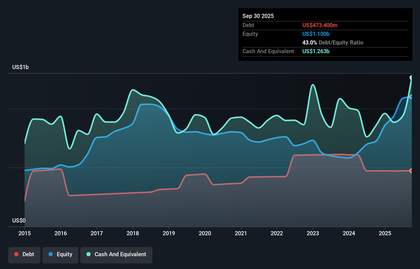Click the 2022 x-axis label
The image size is (420, 269).
click(277, 233)
